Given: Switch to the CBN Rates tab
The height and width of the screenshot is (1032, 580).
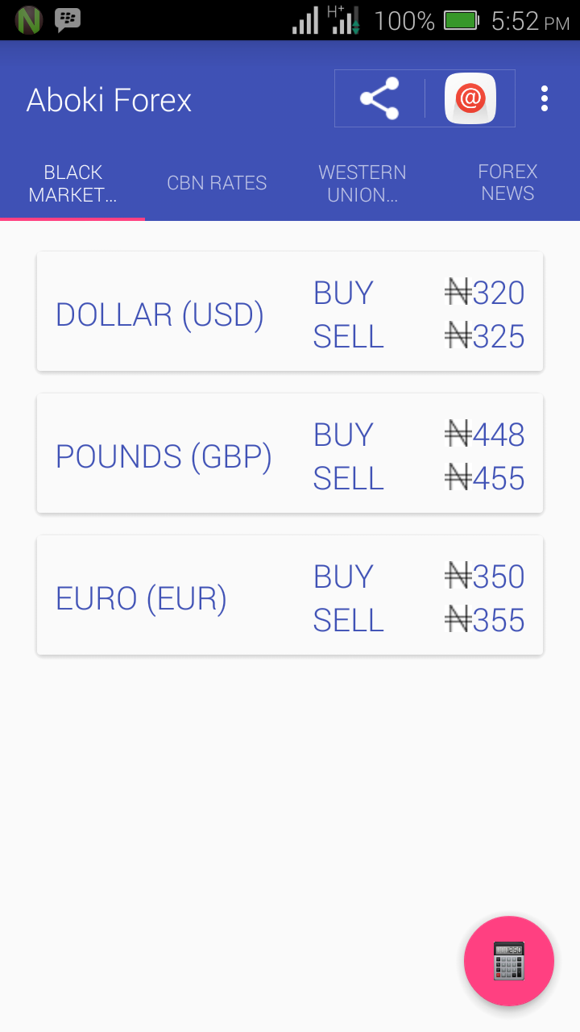Looking at the screenshot, I should 217,183.
